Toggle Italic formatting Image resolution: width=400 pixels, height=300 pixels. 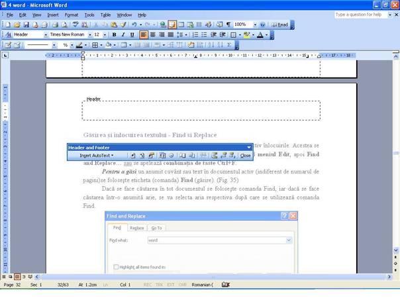pos(123,34)
